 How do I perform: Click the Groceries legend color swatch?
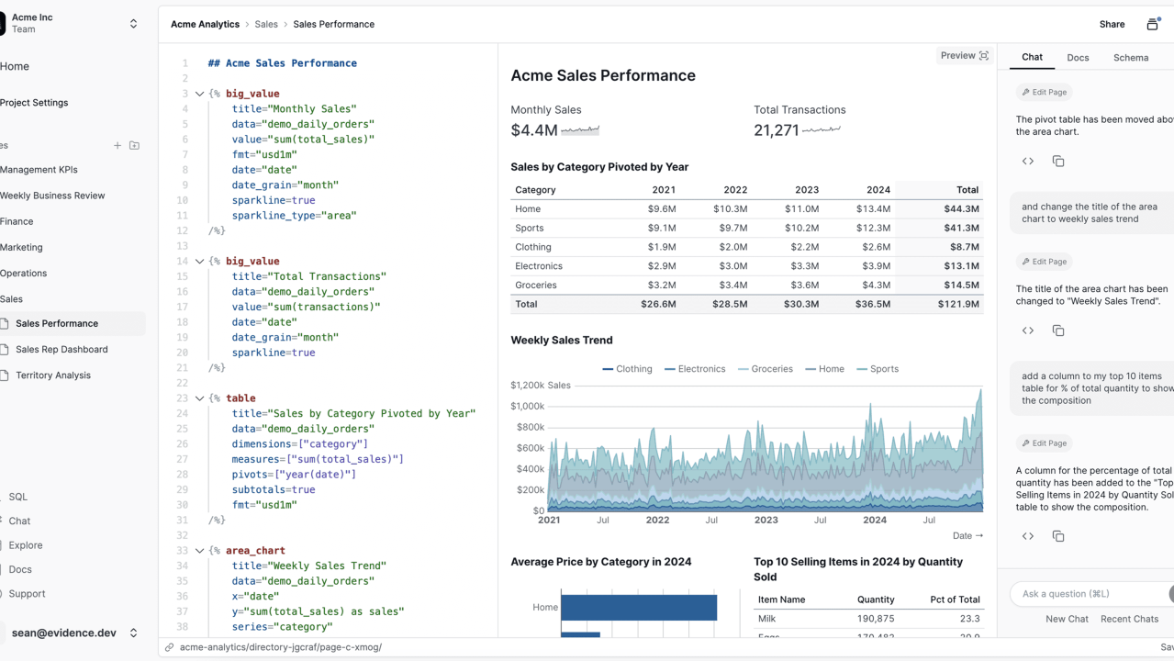[744, 369]
